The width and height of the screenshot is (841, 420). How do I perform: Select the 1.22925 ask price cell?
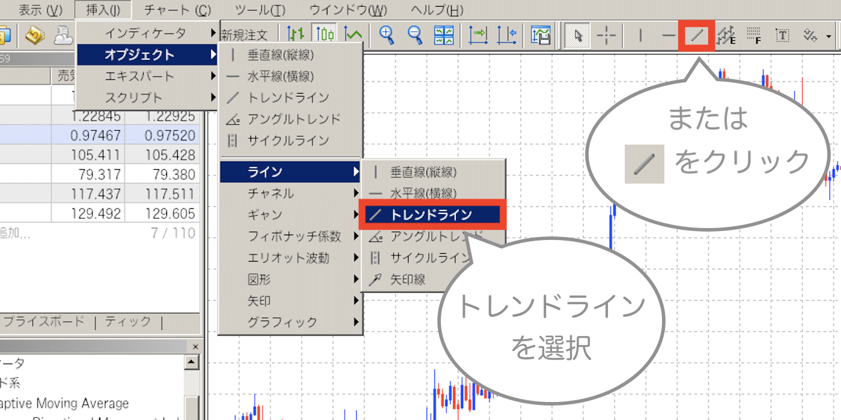[x=162, y=116]
